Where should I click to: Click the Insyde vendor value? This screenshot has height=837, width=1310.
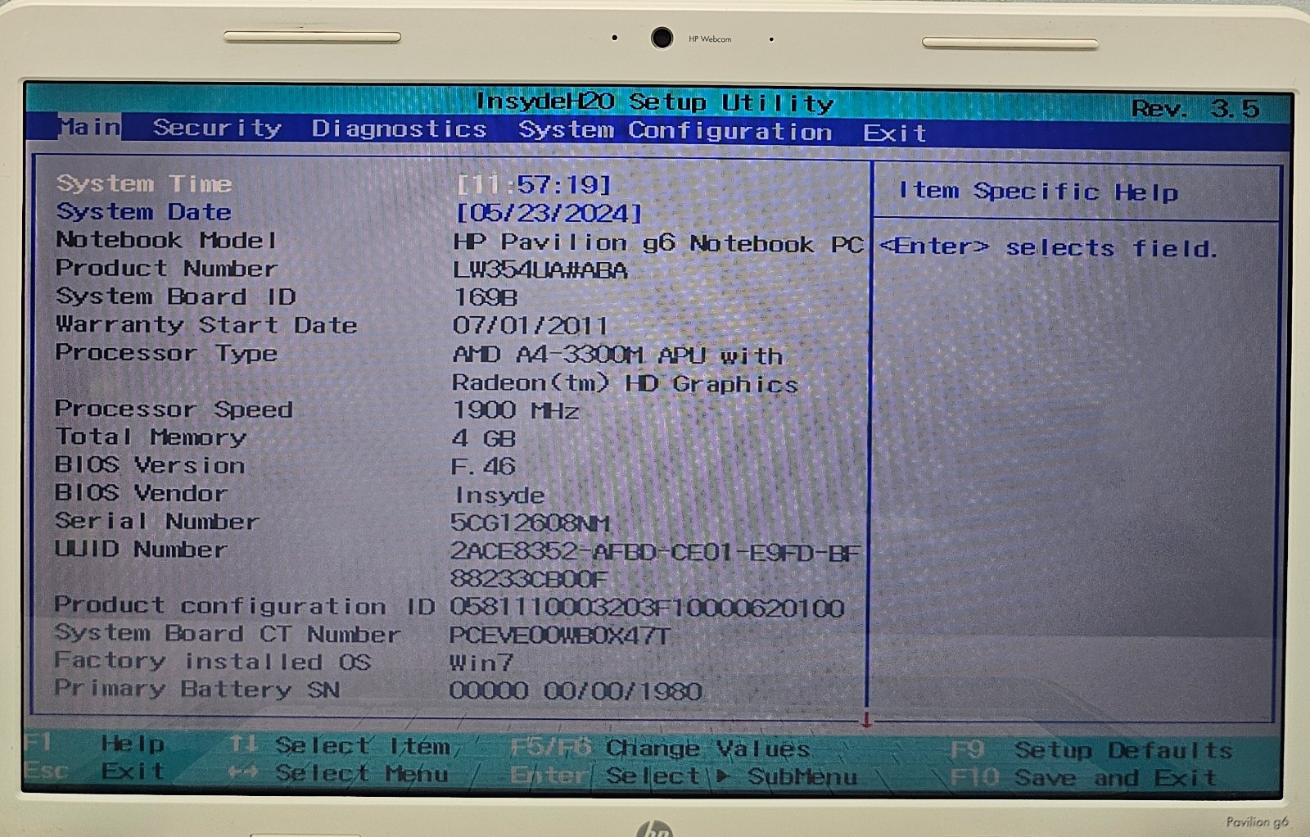[499, 495]
